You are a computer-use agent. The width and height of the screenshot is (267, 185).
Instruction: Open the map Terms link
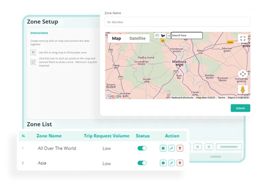[221, 97]
